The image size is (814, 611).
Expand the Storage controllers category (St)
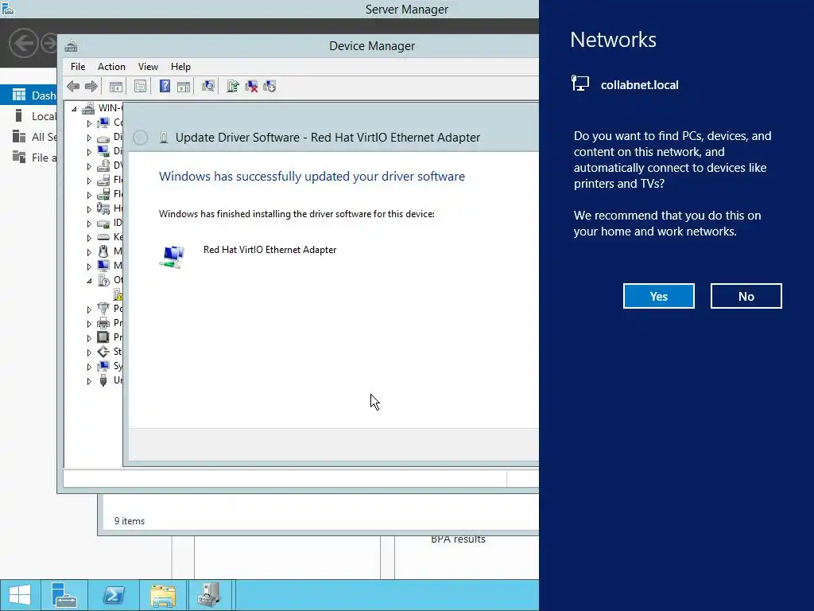point(89,352)
